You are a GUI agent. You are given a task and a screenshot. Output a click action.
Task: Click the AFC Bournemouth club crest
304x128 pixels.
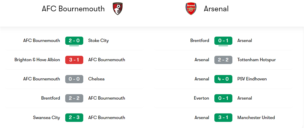(118, 9)
